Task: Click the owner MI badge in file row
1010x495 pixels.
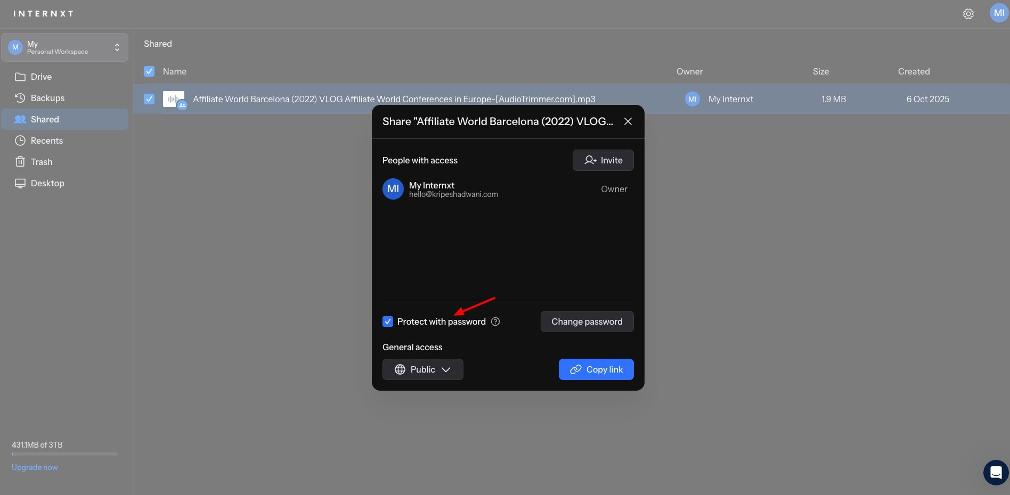Action: [692, 99]
